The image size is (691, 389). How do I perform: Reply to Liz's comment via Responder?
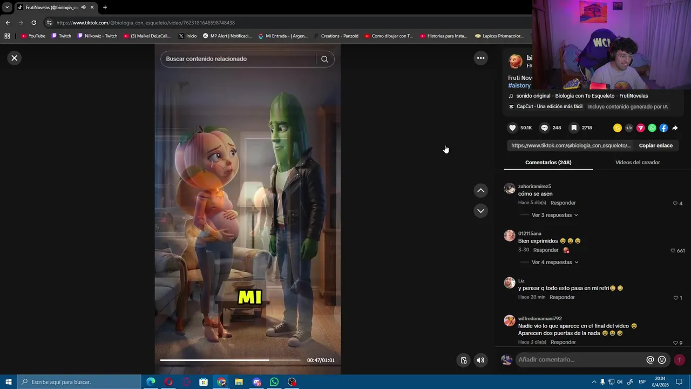point(562,297)
